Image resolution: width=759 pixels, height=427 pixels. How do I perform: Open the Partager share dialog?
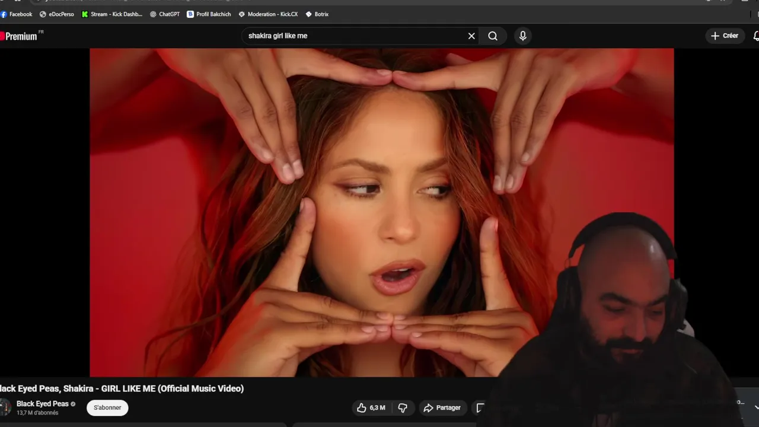[x=442, y=407]
